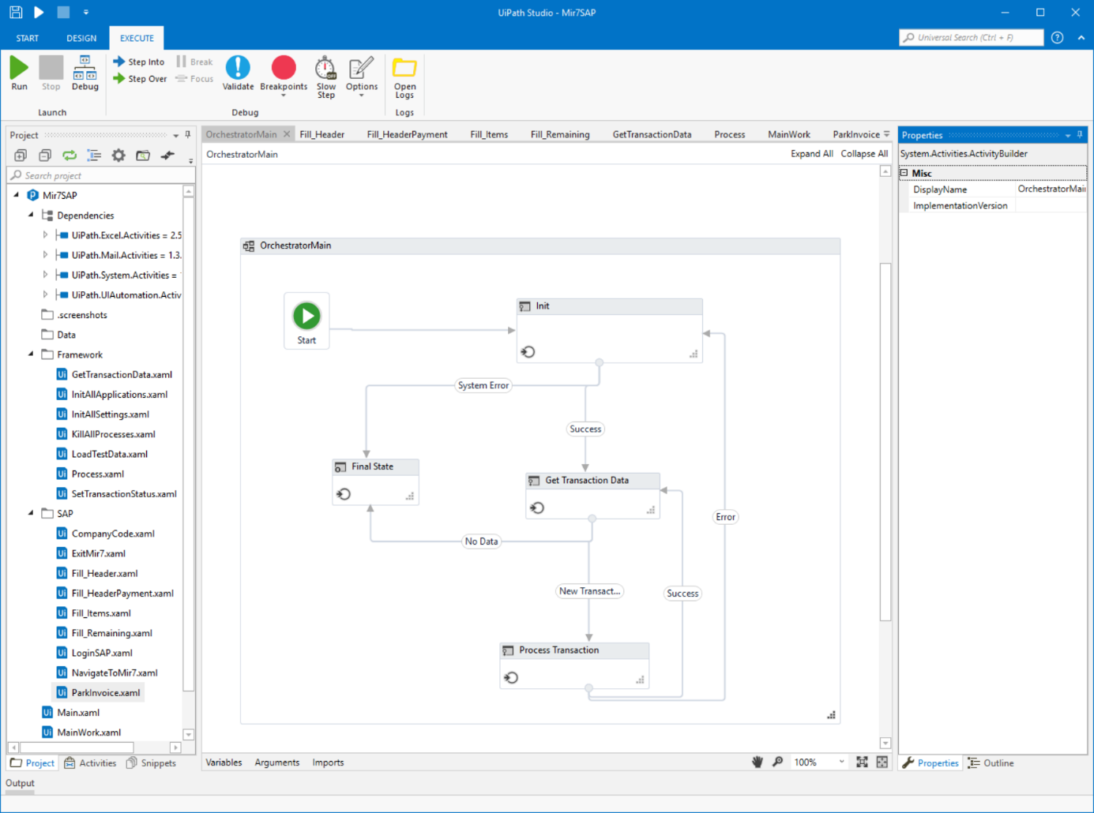This screenshot has height=813, width=1094.
Task: Start Debug mode
Action: click(x=85, y=73)
